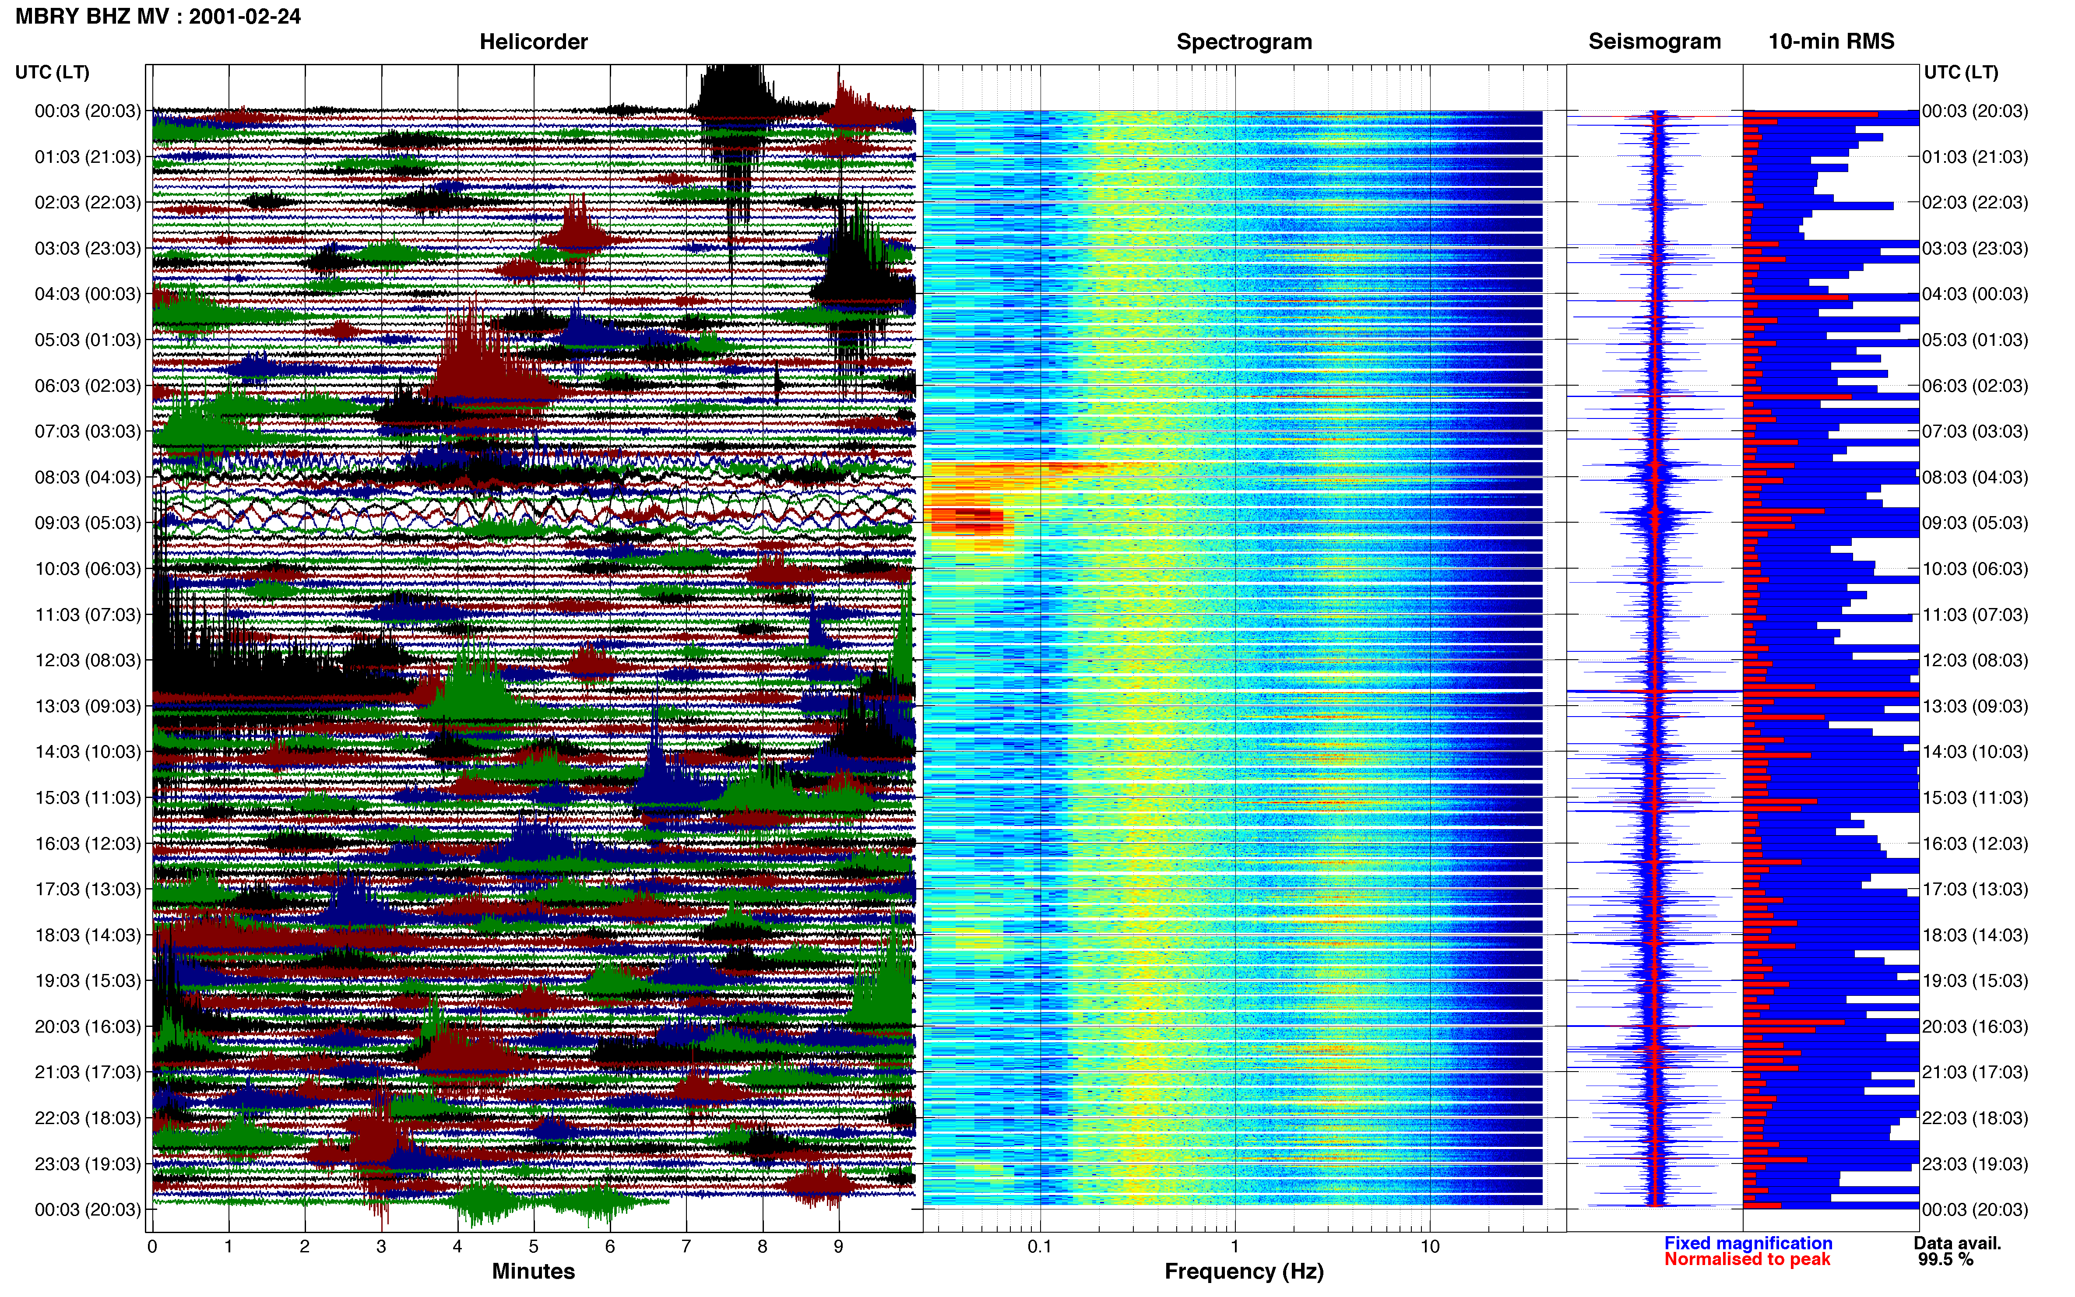Select the left time label '23:03 (19:03)'
Viewport: 2075px width, 1297px height.
point(88,1163)
